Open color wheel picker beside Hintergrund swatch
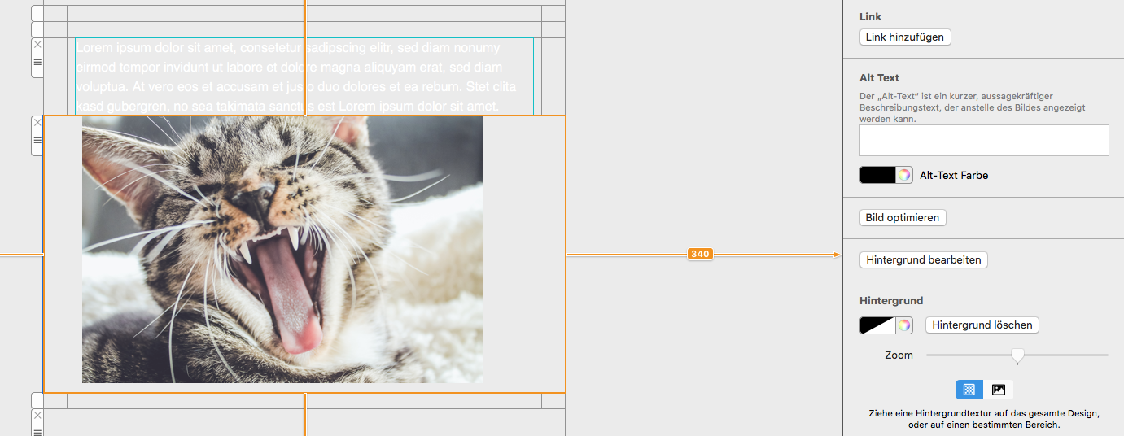Viewport: 1124px width, 436px height. [x=904, y=325]
